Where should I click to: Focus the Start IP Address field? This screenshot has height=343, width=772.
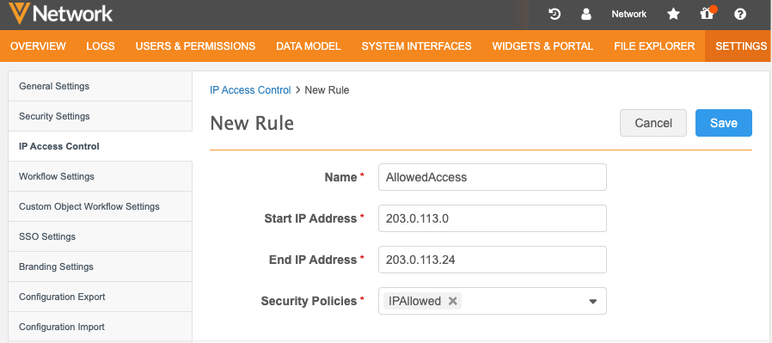pos(493,218)
